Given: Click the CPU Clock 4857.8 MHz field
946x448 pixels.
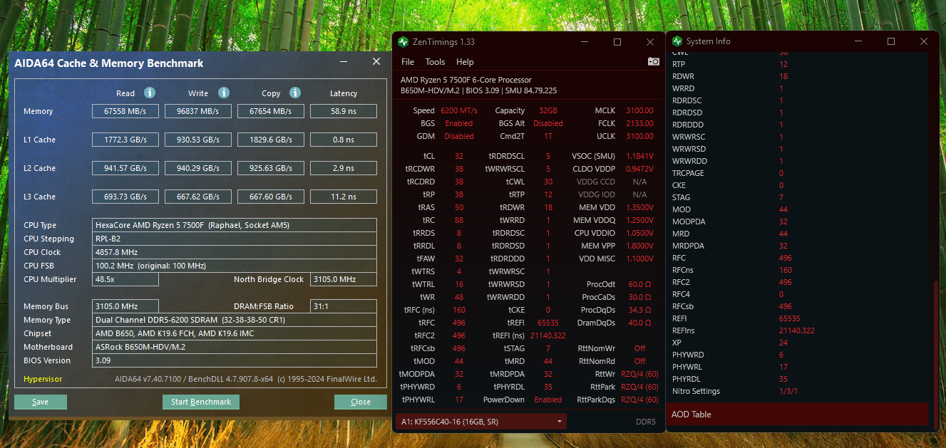Looking at the screenshot, I should tap(235, 252).
